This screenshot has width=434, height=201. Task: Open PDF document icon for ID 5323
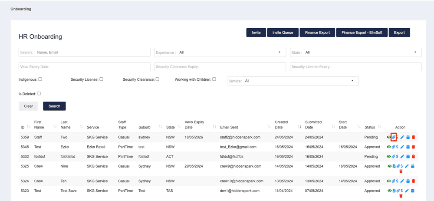click(394, 191)
